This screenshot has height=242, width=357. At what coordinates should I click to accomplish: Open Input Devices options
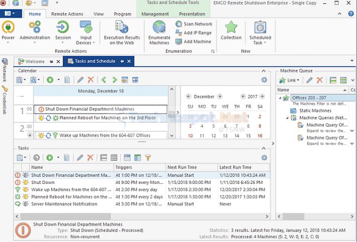85,33
